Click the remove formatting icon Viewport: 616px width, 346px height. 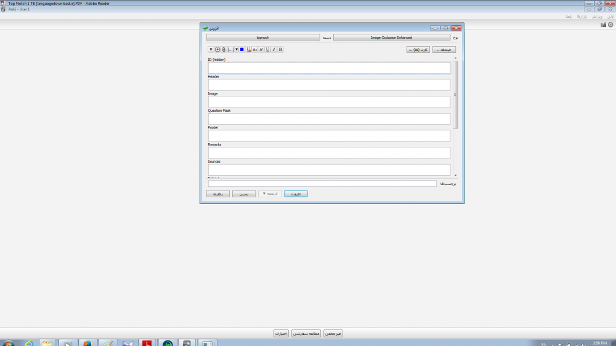(249, 49)
